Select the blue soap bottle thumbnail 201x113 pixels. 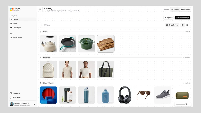(x=106, y=95)
